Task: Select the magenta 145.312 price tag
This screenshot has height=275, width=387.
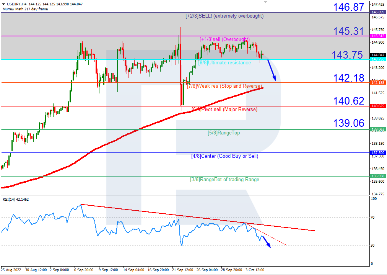Action: point(377,36)
